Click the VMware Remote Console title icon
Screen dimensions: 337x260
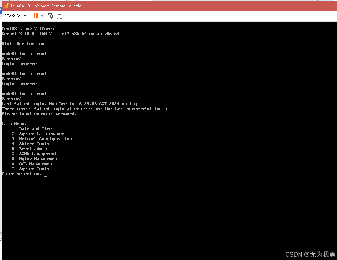click(7, 6)
